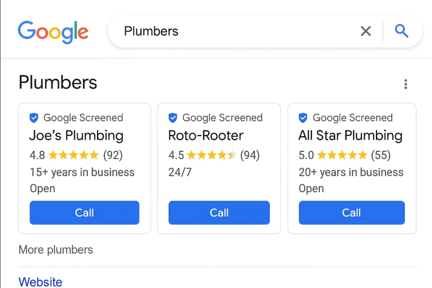View Roto-Rooter 4.5 star reviews
This screenshot has width=432, height=288.
click(x=214, y=155)
